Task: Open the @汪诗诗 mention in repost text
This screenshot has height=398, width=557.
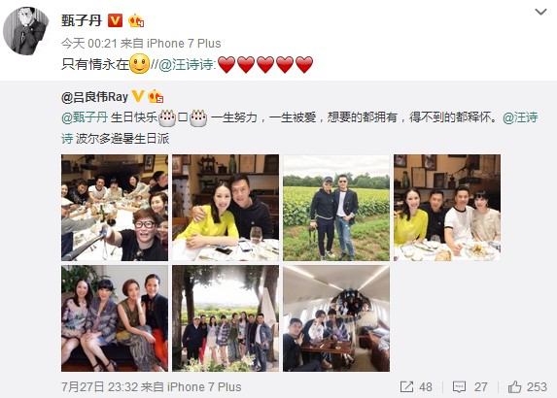Action: (x=186, y=65)
